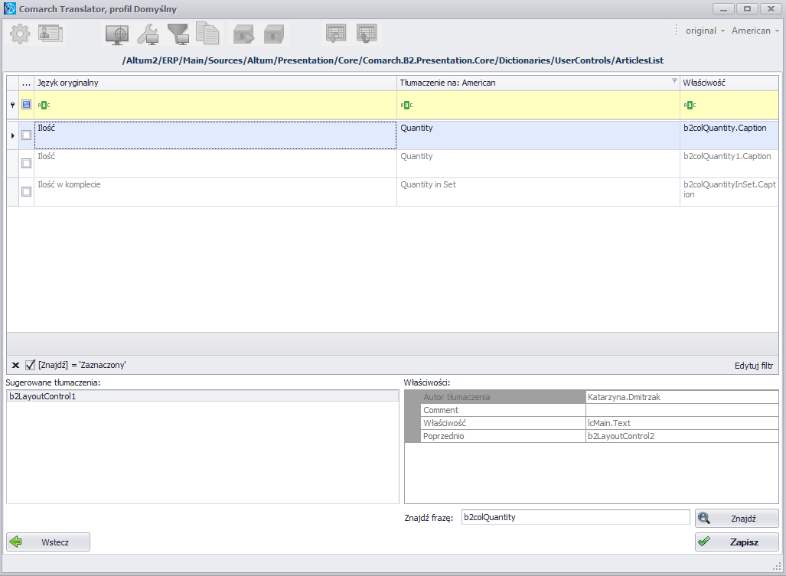Check the box for the b2colQuantity.Caption row
The height and width of the screenshot is (576, 786).
click(27, 135)
